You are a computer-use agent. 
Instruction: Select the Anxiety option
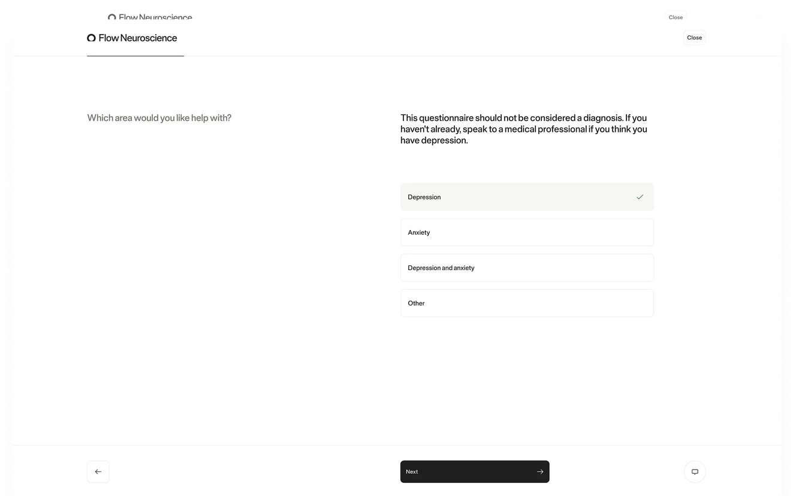(526, 232)
